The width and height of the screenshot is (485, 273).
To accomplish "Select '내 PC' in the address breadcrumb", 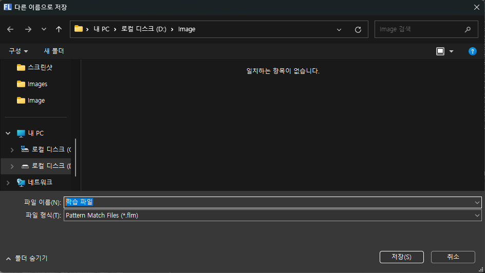I will pos(101,29).
